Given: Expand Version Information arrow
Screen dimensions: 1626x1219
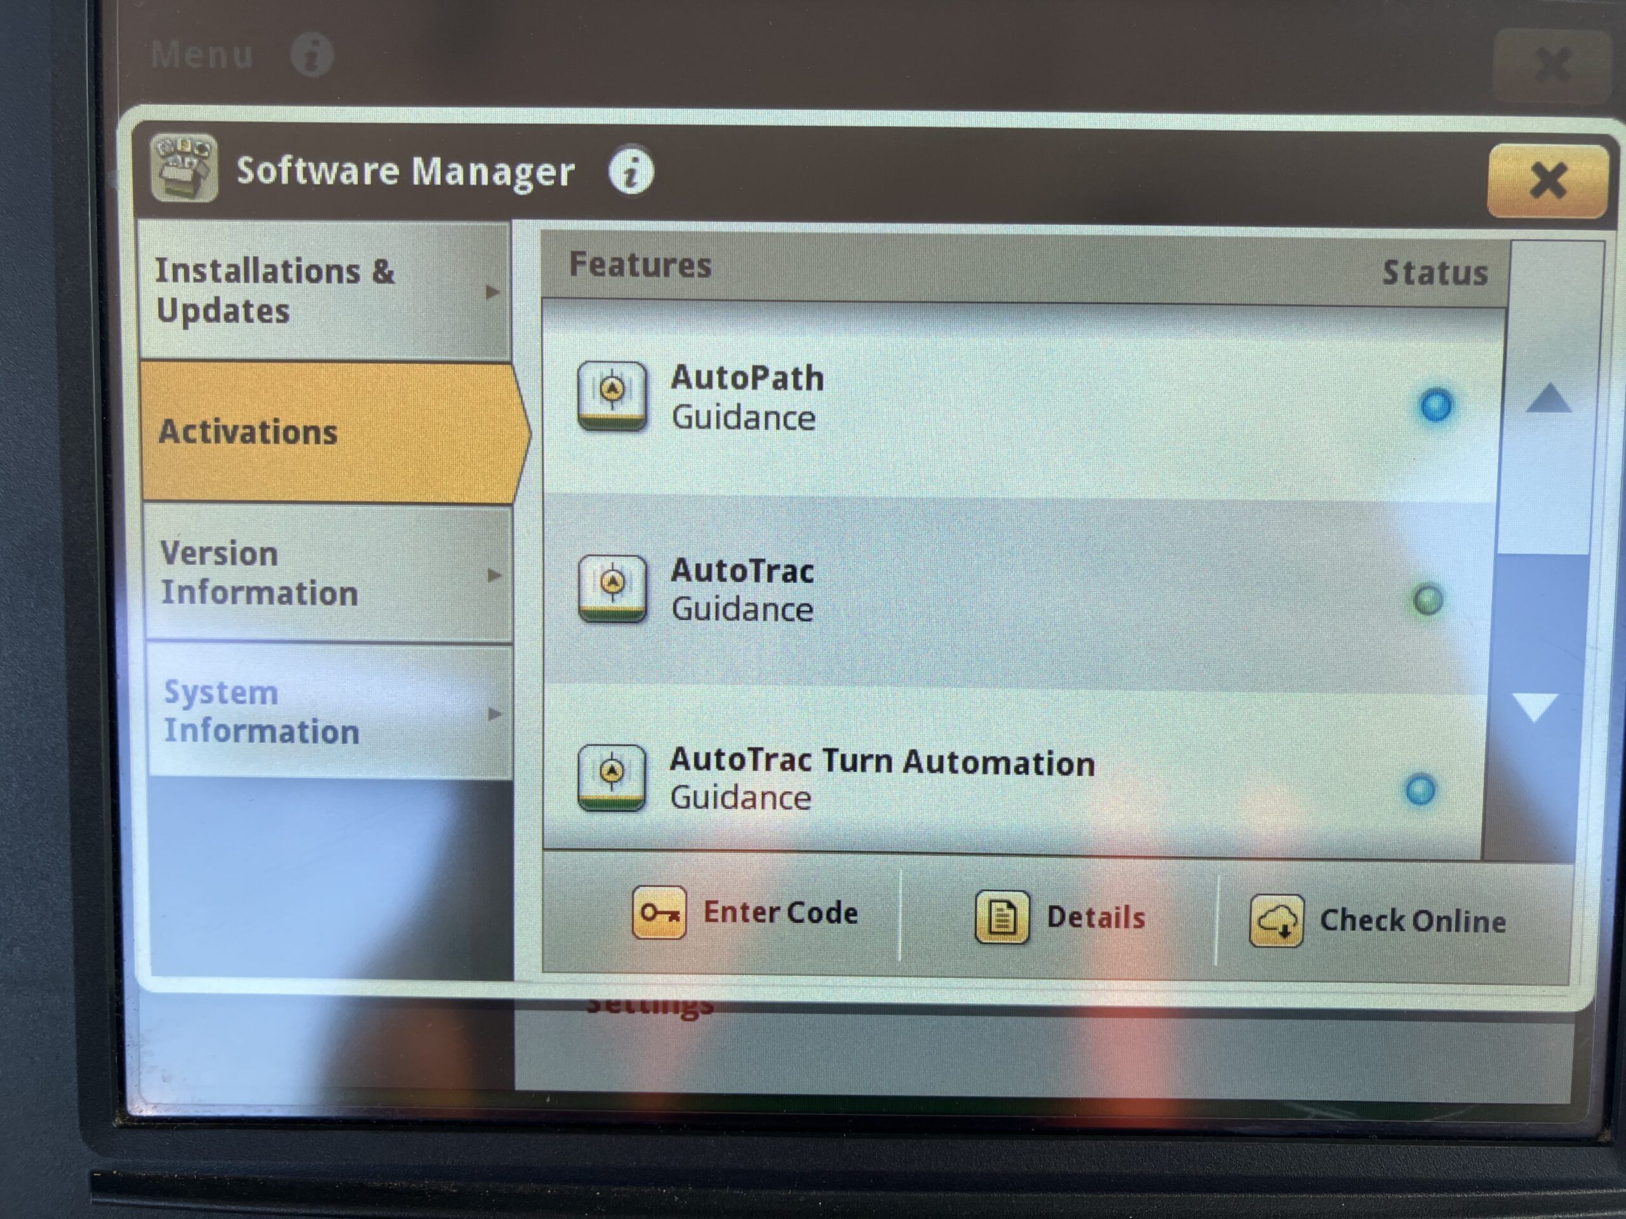Looking at the screenshot, I should [x=495, y=575].
